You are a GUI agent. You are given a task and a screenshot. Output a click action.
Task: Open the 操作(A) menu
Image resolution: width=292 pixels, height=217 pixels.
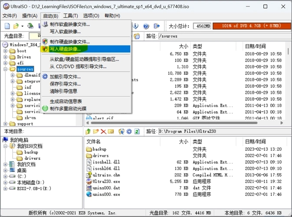point(30,16)
